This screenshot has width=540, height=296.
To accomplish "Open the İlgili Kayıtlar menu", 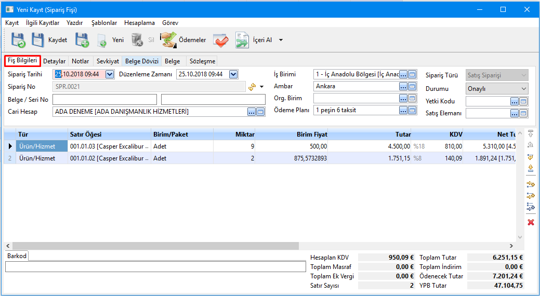I will click(43, 23).
